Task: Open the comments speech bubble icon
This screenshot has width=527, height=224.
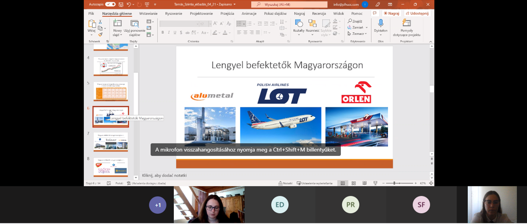Action: pos(375,13)
